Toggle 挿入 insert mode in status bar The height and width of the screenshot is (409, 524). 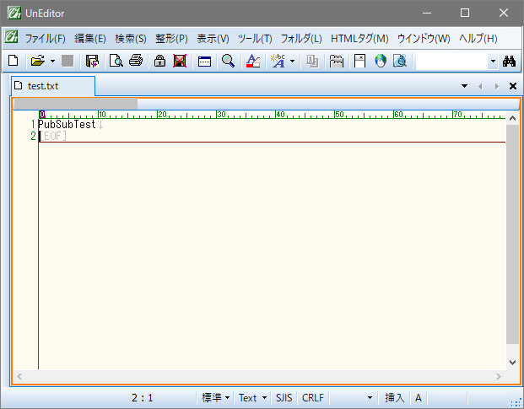394,398
